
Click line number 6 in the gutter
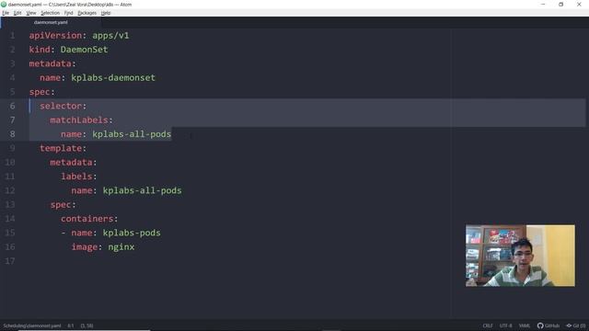pyautogui.click(x=12, y=107)
